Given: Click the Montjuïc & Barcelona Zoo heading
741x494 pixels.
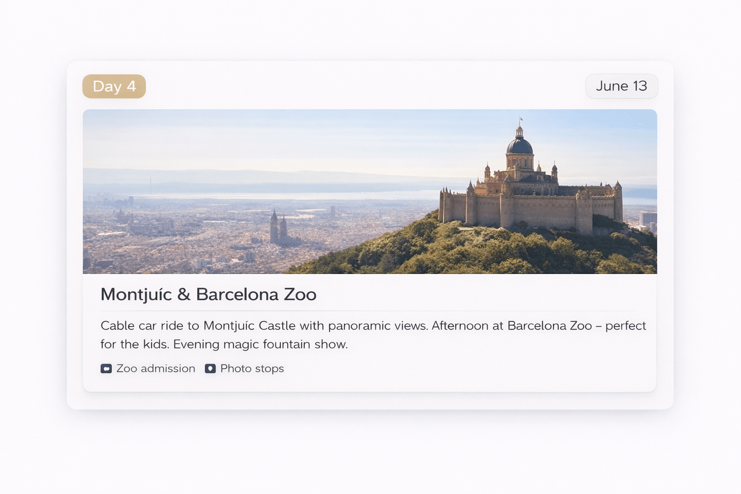Looking at the screenshot, I should pyautogui.click(x=209, y=295).
